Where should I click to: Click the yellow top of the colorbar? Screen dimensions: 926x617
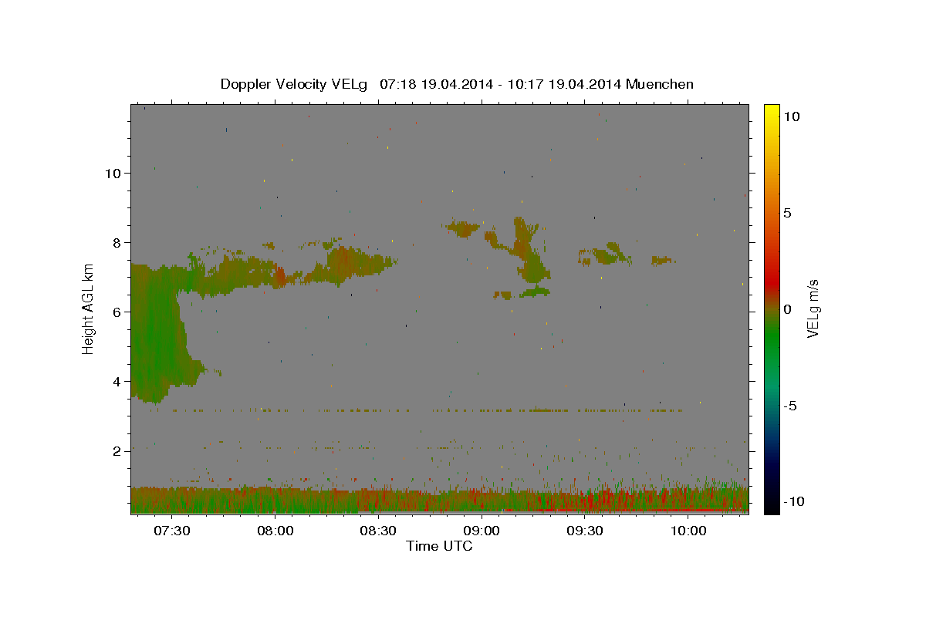[x=771, y=112]
